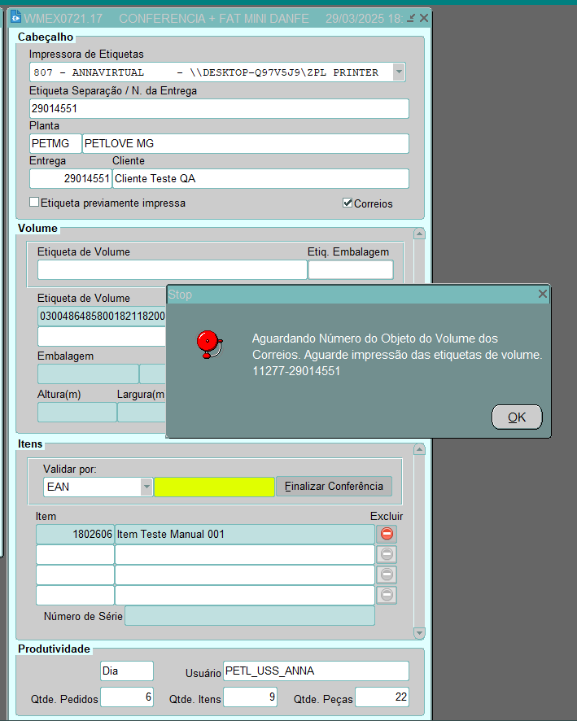This screenshot has height=721, width=577.
Task: Click the Finalizar Conferência button
Action: pos(334,487)
